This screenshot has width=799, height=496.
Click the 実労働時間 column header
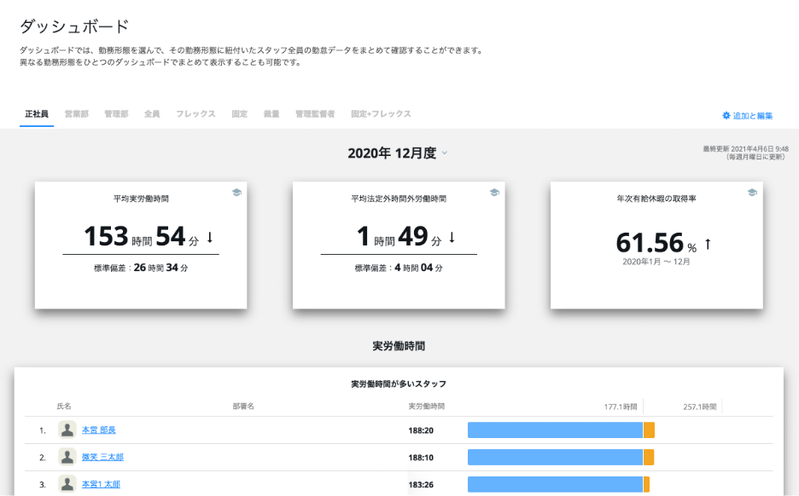click(x=426, y=407)
